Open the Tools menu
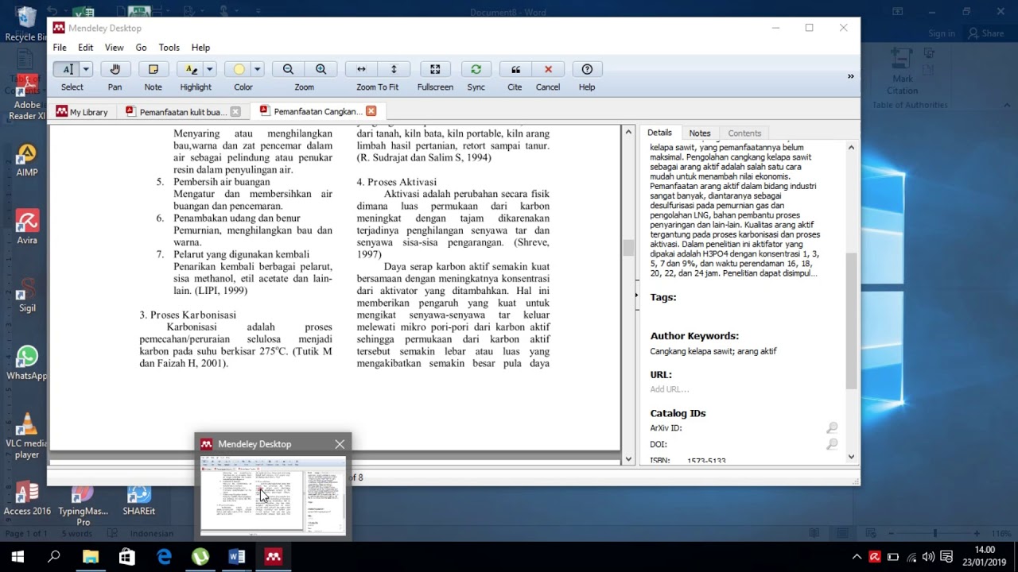Image resolution: width=1018 pixels, height=572 pixels. pos(169,48)
